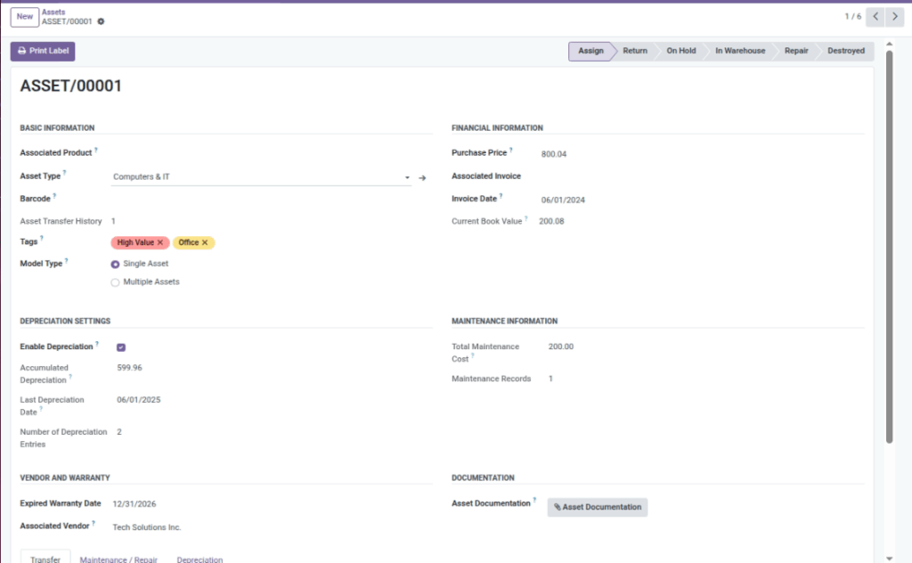Switch to the Transfer tab

click(45, 558)
